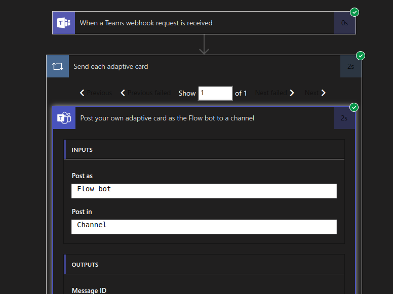Viewport: 393px width, 294px height.
Task: Click the 'Post in' label
Action: pyautogui.click(x=82, y=212)
